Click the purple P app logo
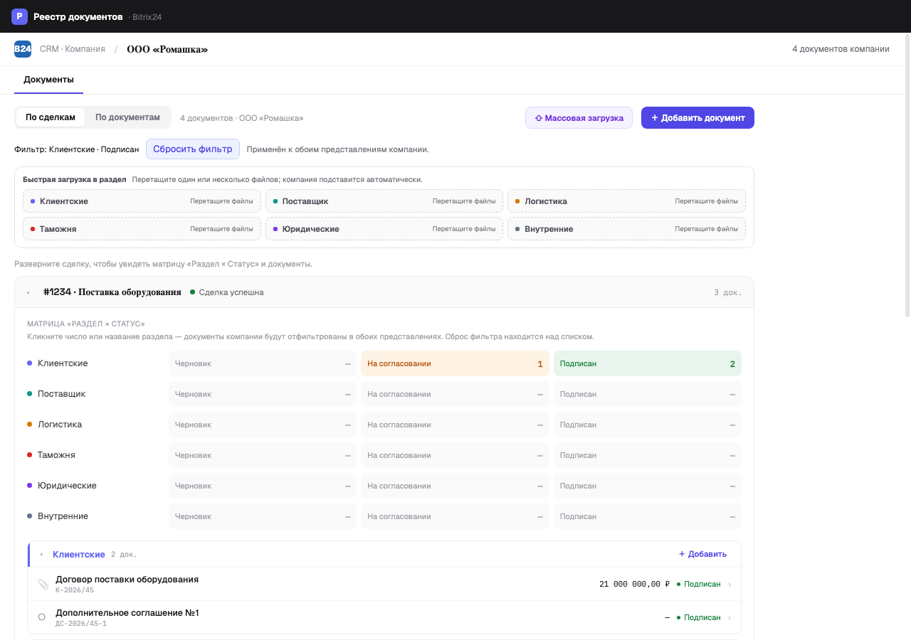Image resolution: width=911 pixels, height=640 pixels. [x=19, y=16]
